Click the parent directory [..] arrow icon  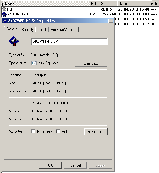pos(4,9)
